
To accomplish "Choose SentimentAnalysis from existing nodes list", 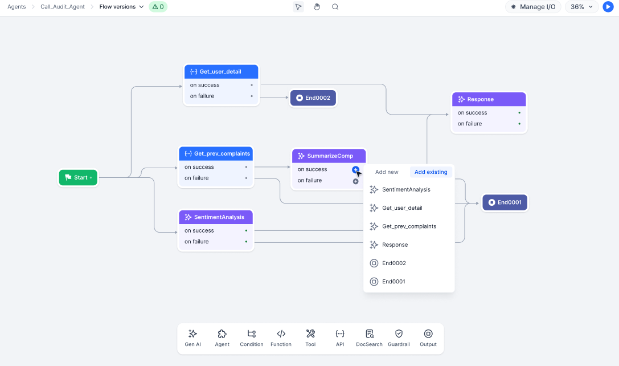I will [x=406, y=190].
